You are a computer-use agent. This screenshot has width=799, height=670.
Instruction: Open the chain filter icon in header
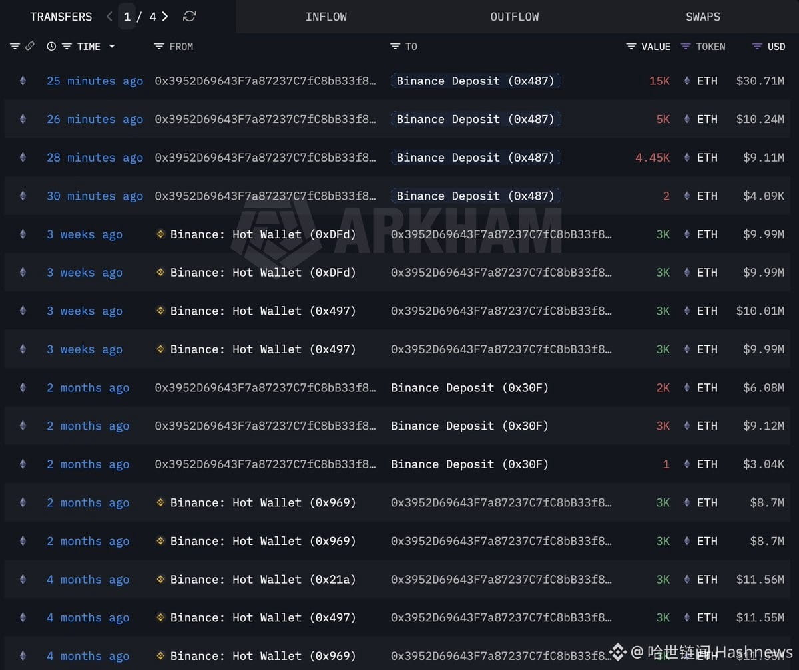point(15,47)
